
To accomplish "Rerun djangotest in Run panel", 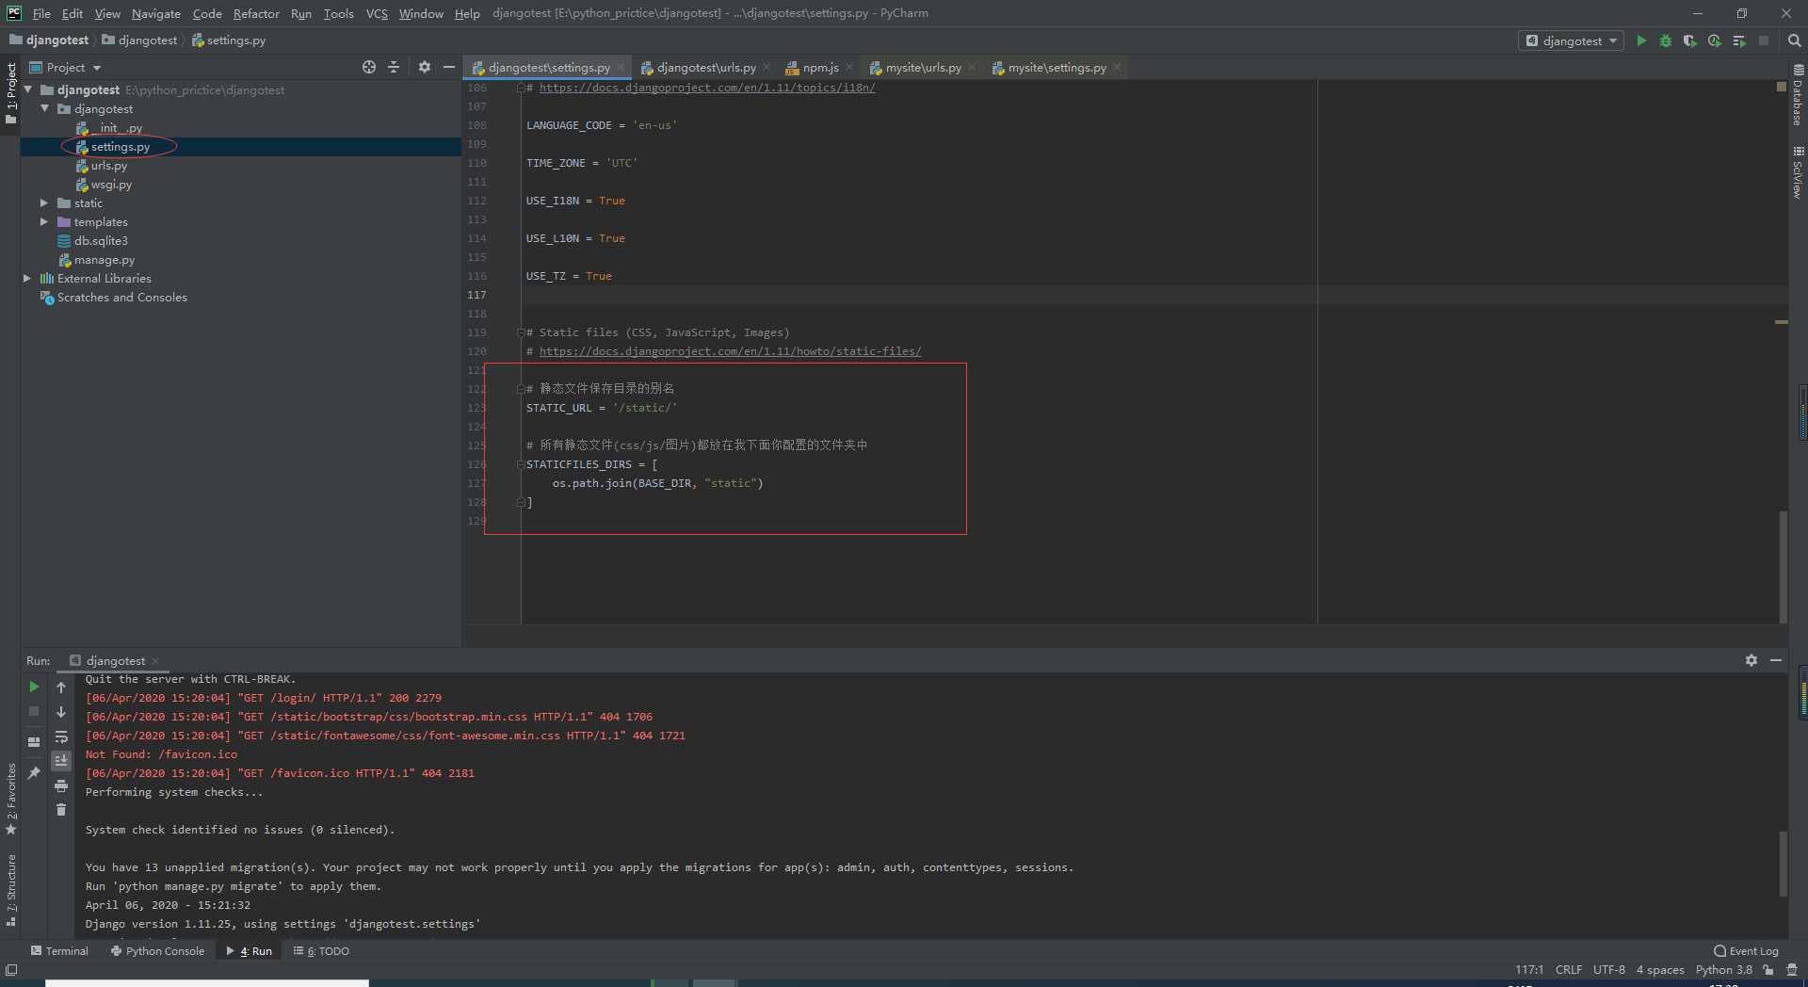I will 34,687.
